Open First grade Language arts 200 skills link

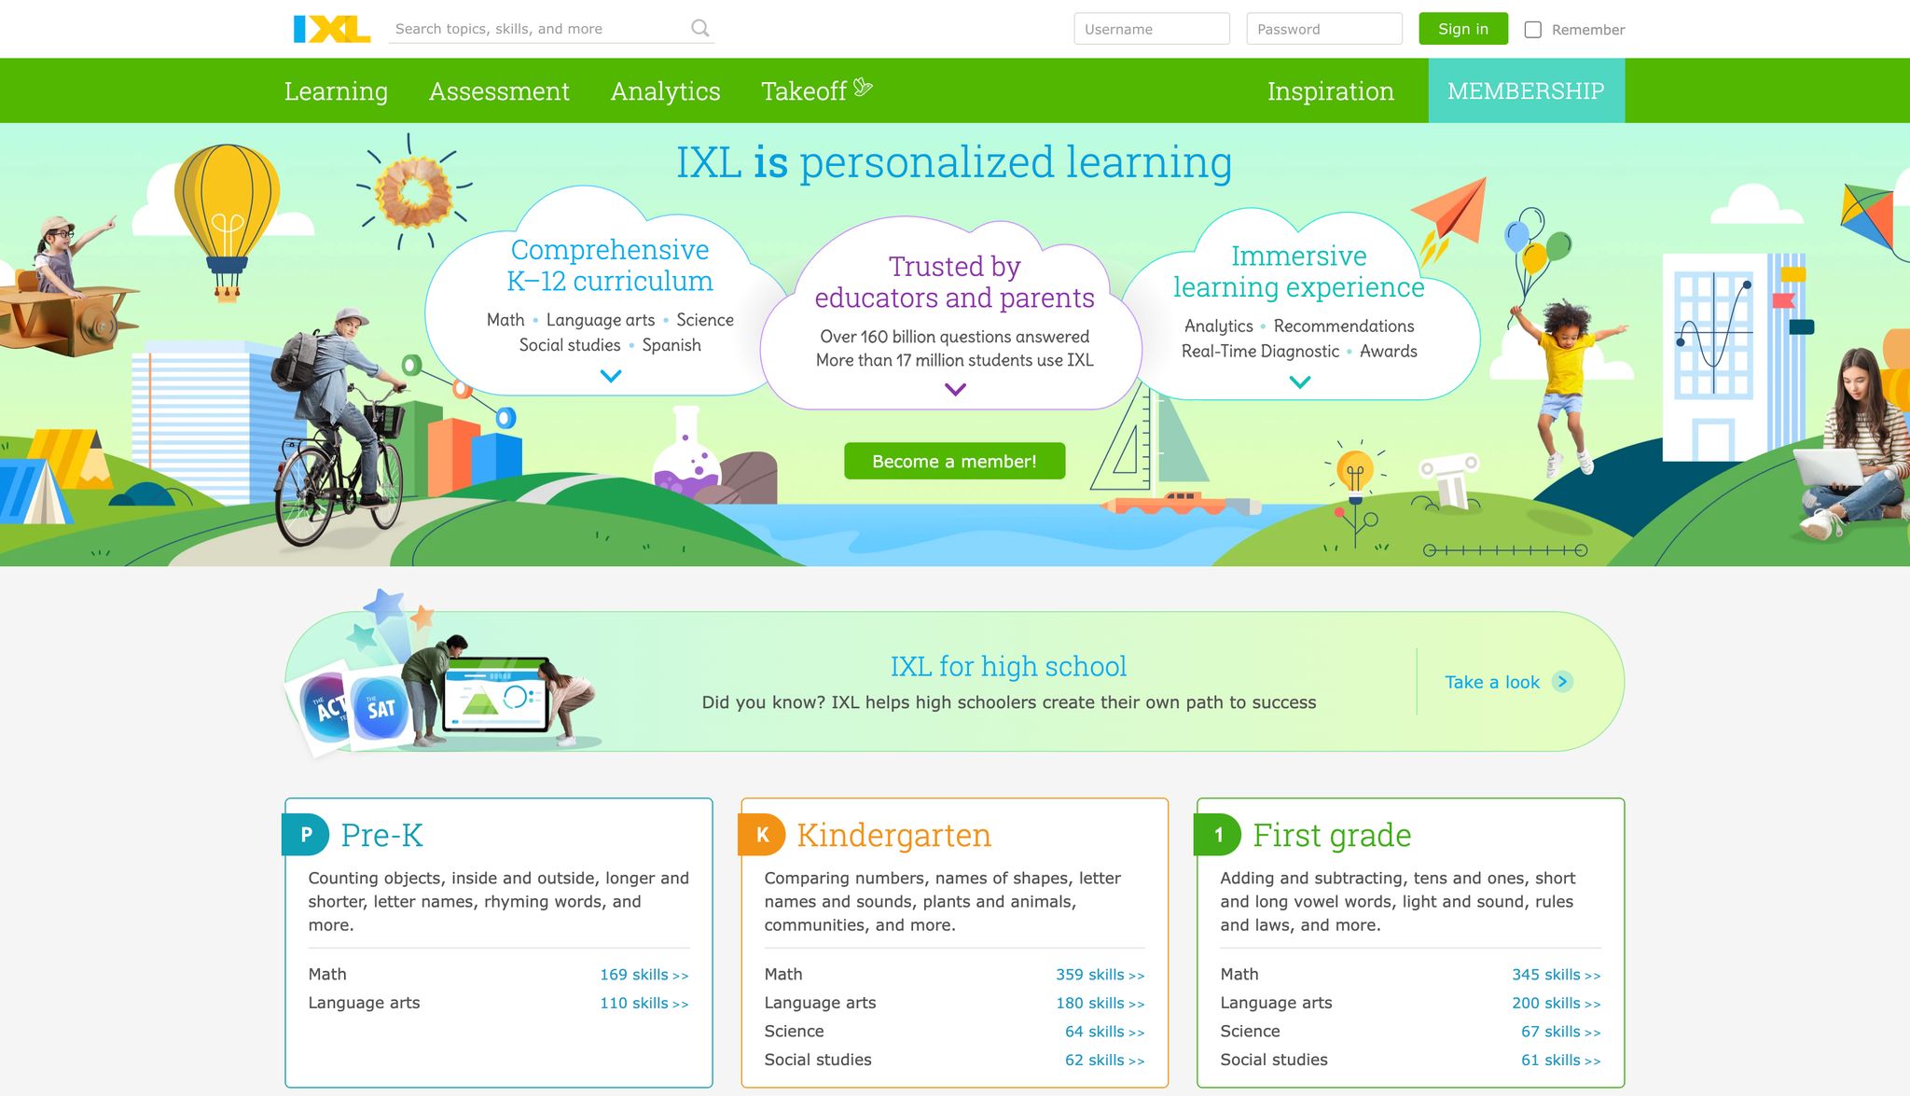[x=1556, y=1004]
